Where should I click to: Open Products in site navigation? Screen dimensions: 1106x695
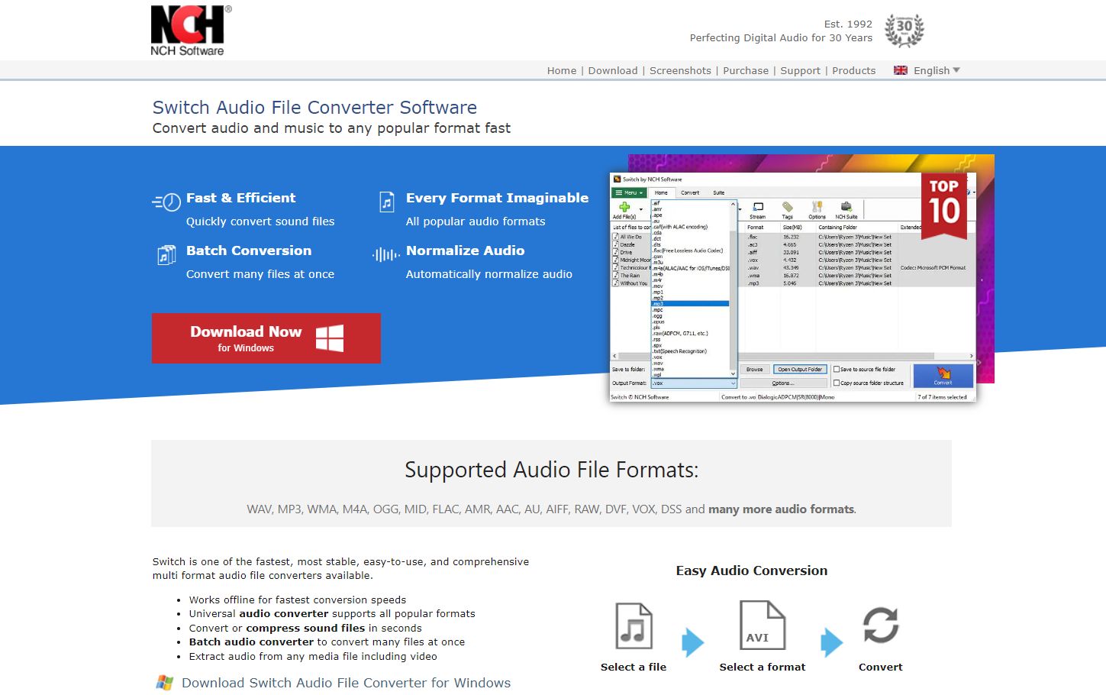click(853, 70)
